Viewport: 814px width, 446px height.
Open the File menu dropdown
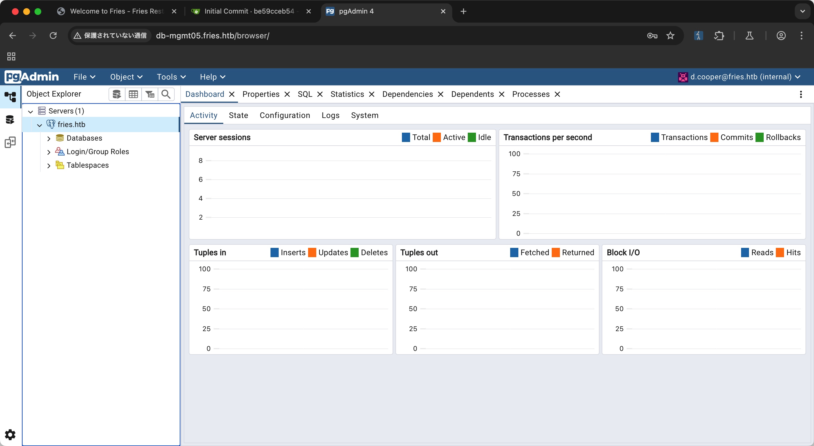(85, 77)
